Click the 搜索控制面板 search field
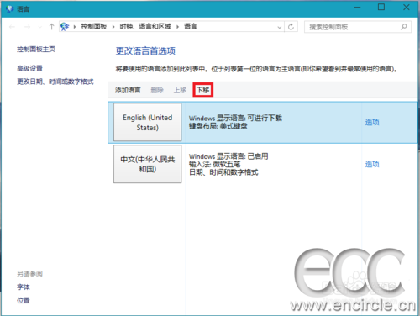The image size is (420, 316). [x=354, y=27]
